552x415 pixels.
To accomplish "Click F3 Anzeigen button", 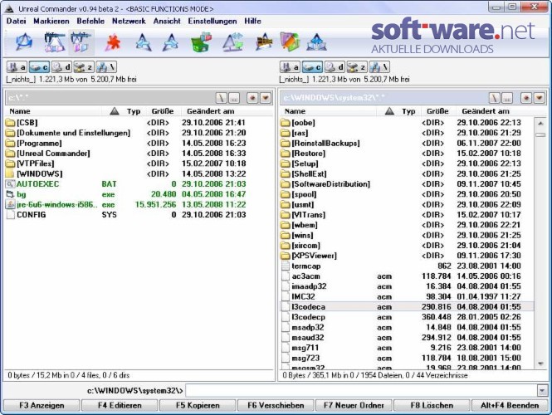I will click(x=42, y=406).
